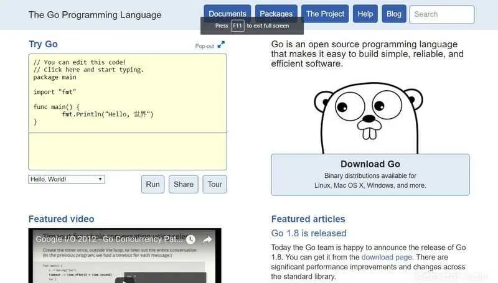Click the fmt.Println code line
Viewport: 498px width, 283px height.
coord(108,114)
